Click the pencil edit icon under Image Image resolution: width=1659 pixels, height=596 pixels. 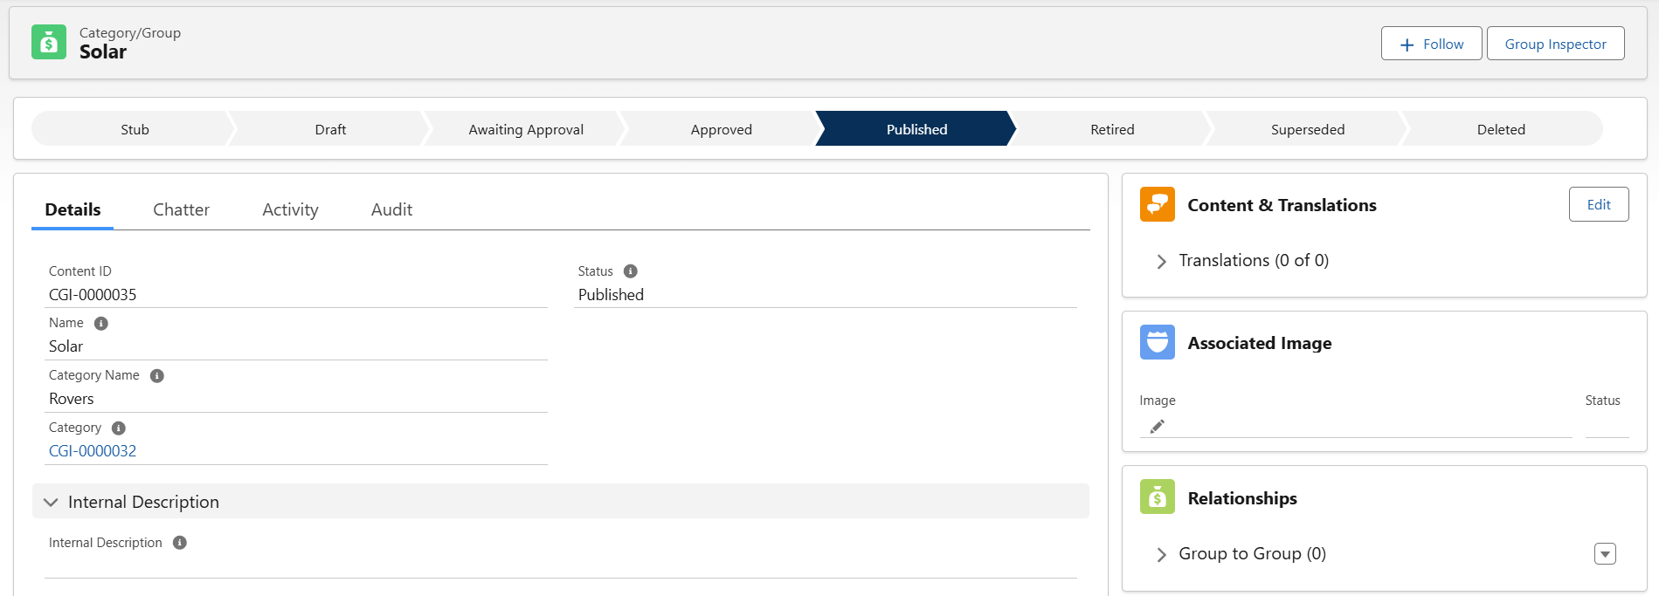1158,427
